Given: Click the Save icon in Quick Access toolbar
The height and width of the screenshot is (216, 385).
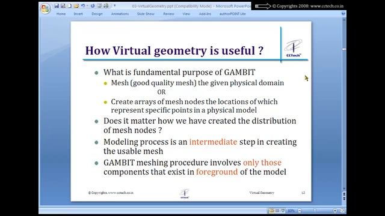Looking at the screenshot, I should (x=57, y=5).
